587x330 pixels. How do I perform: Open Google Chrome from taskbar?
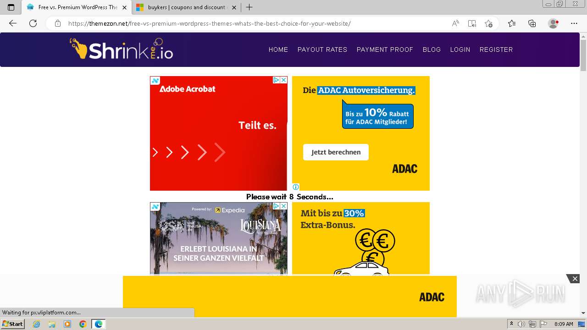[83, 324]
